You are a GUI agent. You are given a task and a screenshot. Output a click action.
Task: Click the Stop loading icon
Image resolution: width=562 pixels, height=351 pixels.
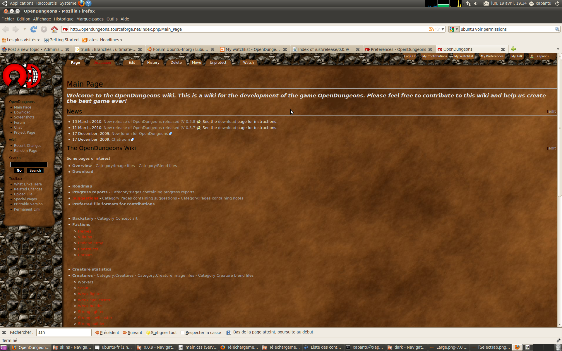click(x=44, y=29)
